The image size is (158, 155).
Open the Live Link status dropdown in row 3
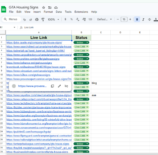point(81,47)
